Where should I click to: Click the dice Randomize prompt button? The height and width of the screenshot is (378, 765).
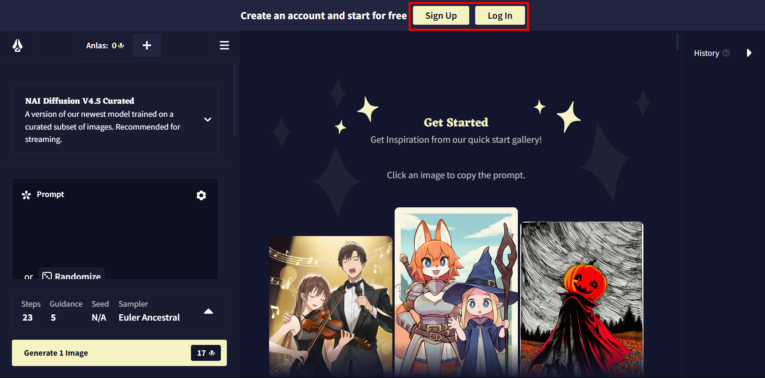pyautogui.click(x=72, y=275)
